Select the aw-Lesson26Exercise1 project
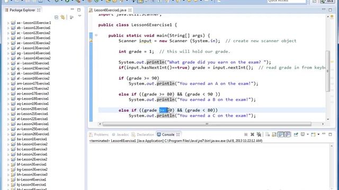The height and width of the screenshot is (190, 339). tap(33, 134)
